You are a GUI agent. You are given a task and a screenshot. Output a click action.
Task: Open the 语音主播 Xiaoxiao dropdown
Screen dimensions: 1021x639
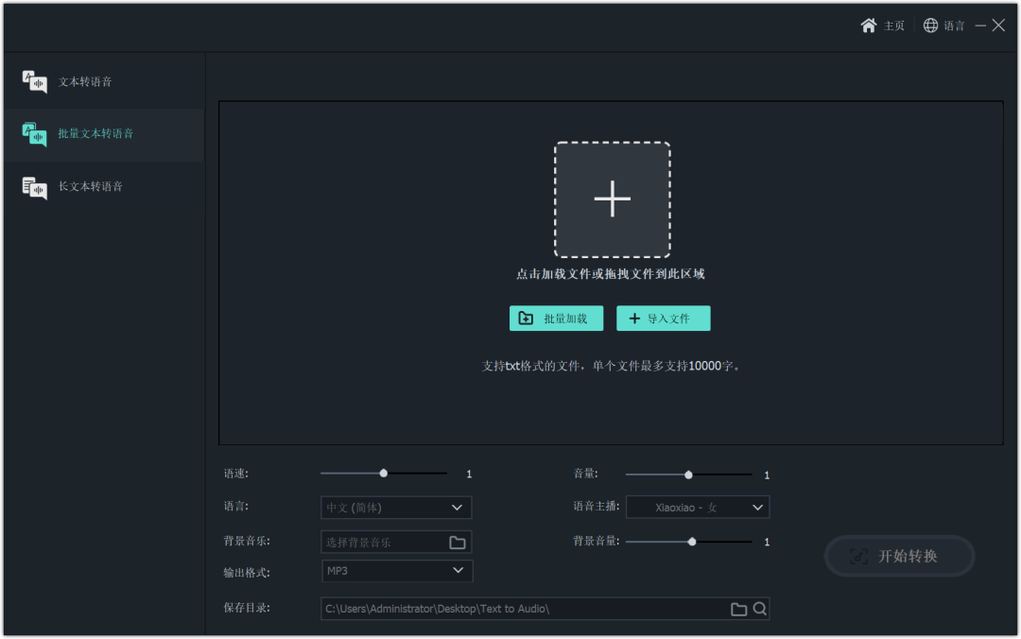(x=698, y=508)
